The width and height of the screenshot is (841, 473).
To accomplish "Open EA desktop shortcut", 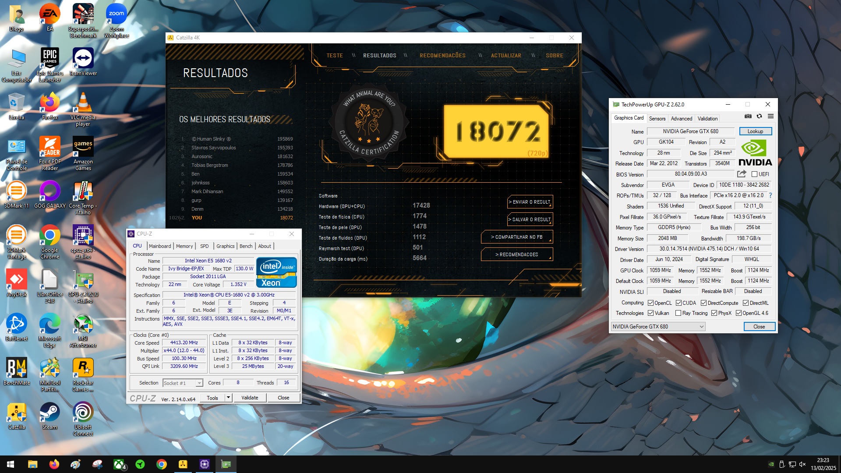I will (x=50, y=18).
